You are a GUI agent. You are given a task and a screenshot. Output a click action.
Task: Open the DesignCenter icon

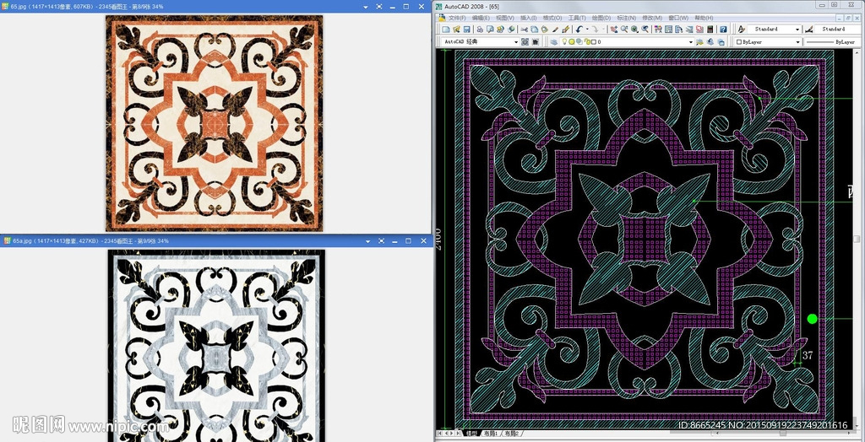(669, 30)
